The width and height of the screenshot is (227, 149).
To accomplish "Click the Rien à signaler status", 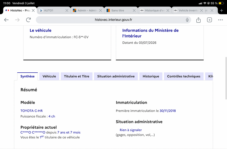I will coord(131,130).
